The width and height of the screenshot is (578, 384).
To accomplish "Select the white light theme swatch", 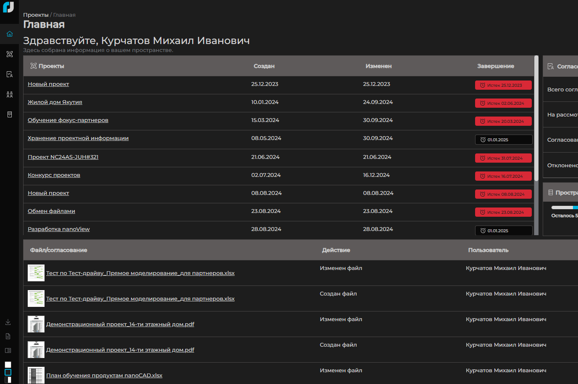I will tap(8, 365).
